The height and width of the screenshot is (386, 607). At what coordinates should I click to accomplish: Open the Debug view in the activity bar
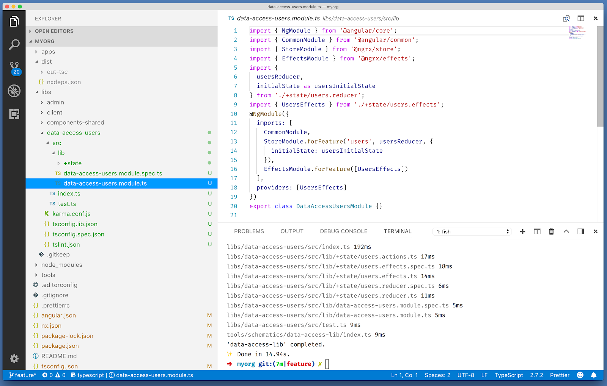click(14, 91)
